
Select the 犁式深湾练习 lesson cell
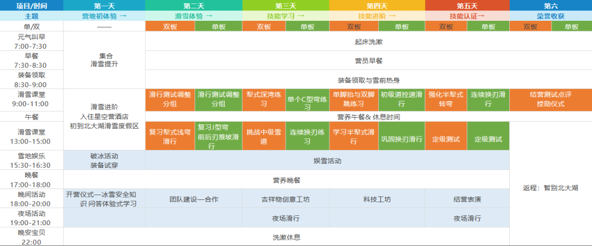(x=264, y=100)
